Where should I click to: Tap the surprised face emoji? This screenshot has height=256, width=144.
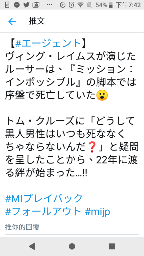(x=102, y=95)
